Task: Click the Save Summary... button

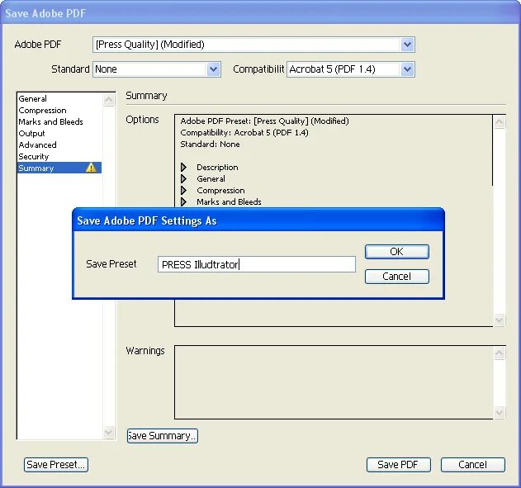Action: pyautogui.click(x=163, y=436)
